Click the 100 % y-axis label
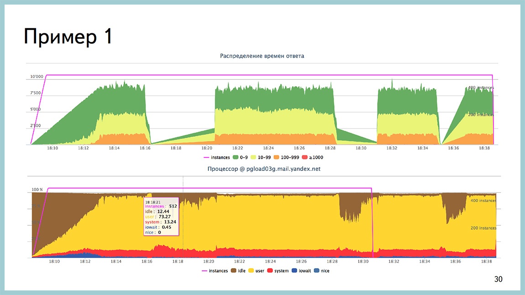 click(x=37, y=189)
